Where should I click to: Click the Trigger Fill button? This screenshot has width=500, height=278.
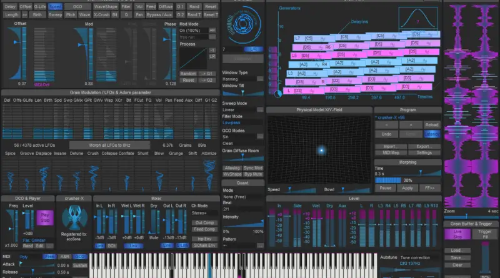coord(485,234)
